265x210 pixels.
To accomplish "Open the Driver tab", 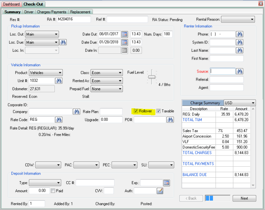I will click(29, 12).
